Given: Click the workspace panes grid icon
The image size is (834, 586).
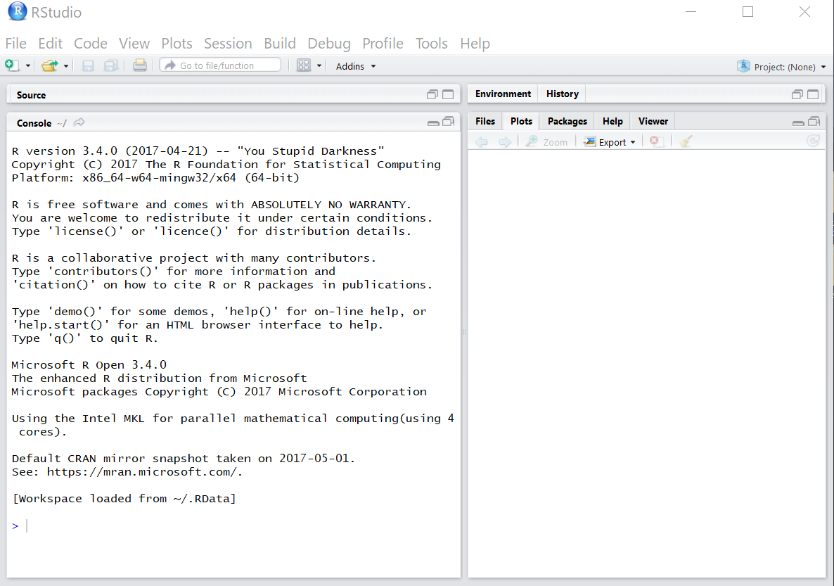Looking at the screenshot, I should click(x=304, y=65).
